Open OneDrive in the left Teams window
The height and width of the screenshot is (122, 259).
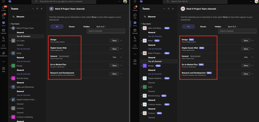(4, 46)
